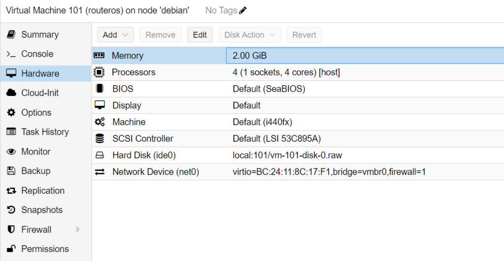Click the Remove button
The width and height of the screenshot is (504, 261).
[160, 34]
